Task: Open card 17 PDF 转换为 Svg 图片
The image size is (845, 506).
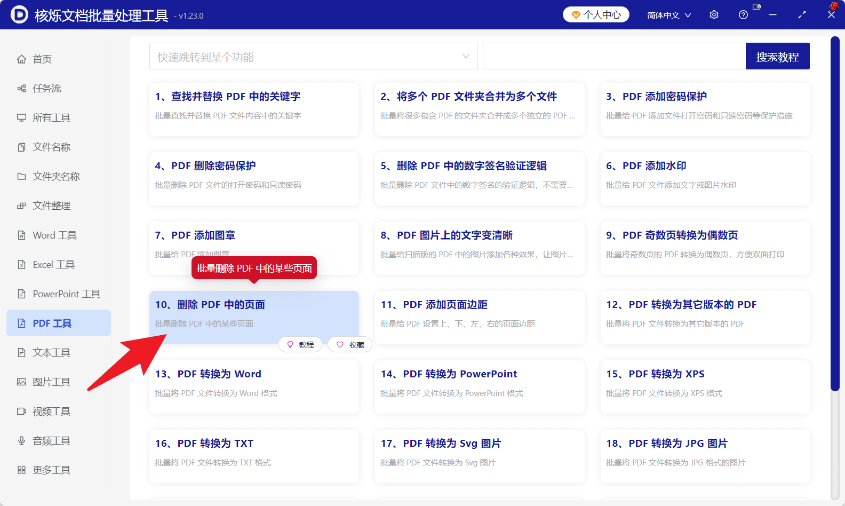Action: coord(480,456)
